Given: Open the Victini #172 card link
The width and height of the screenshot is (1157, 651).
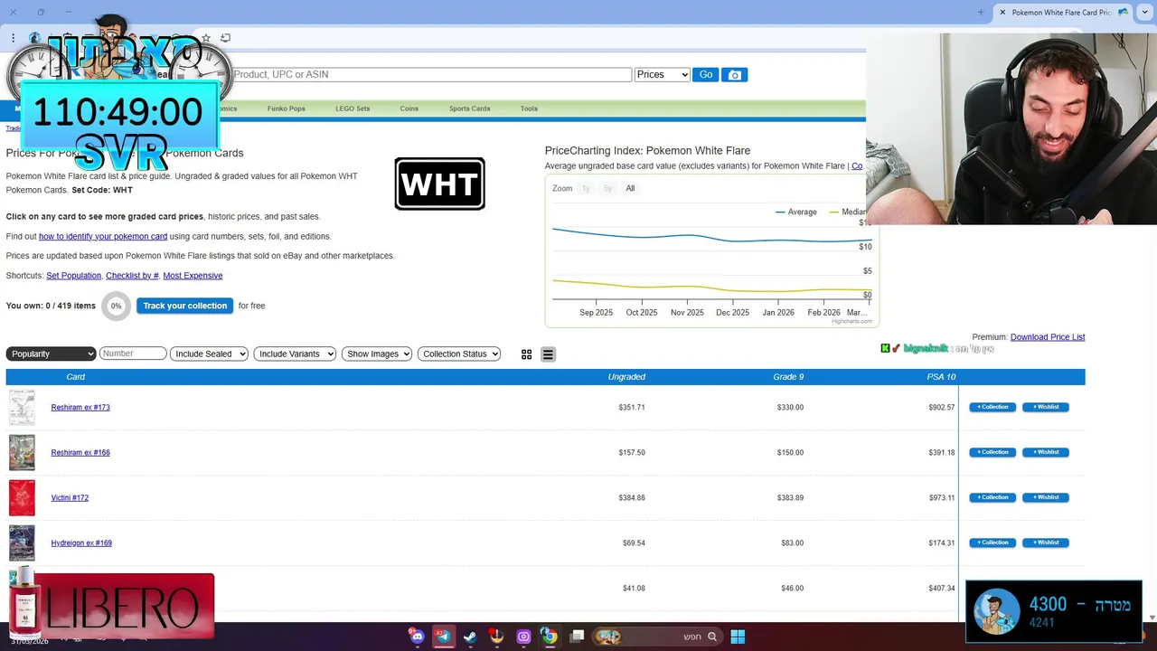Looking at the screenshot, I should [70, 498].
